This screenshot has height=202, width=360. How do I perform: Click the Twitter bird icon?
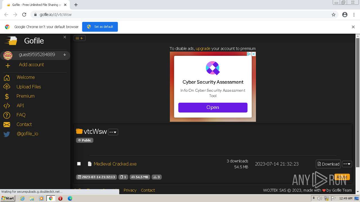(7, 134)
